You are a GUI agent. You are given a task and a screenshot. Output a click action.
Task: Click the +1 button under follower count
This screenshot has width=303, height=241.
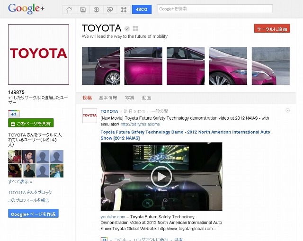click(14, 114)
